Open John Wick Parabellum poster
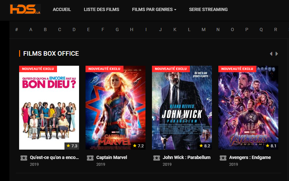The width and height of the screenshot is (289, 181). [x=182, y=108]
